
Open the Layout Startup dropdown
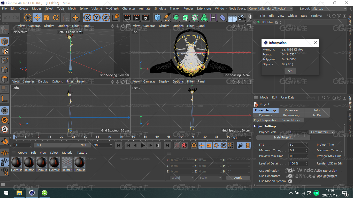[329, 9]
